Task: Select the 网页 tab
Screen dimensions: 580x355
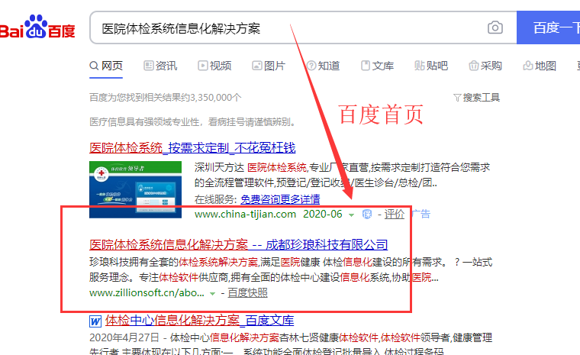Action: coord(106,66)
